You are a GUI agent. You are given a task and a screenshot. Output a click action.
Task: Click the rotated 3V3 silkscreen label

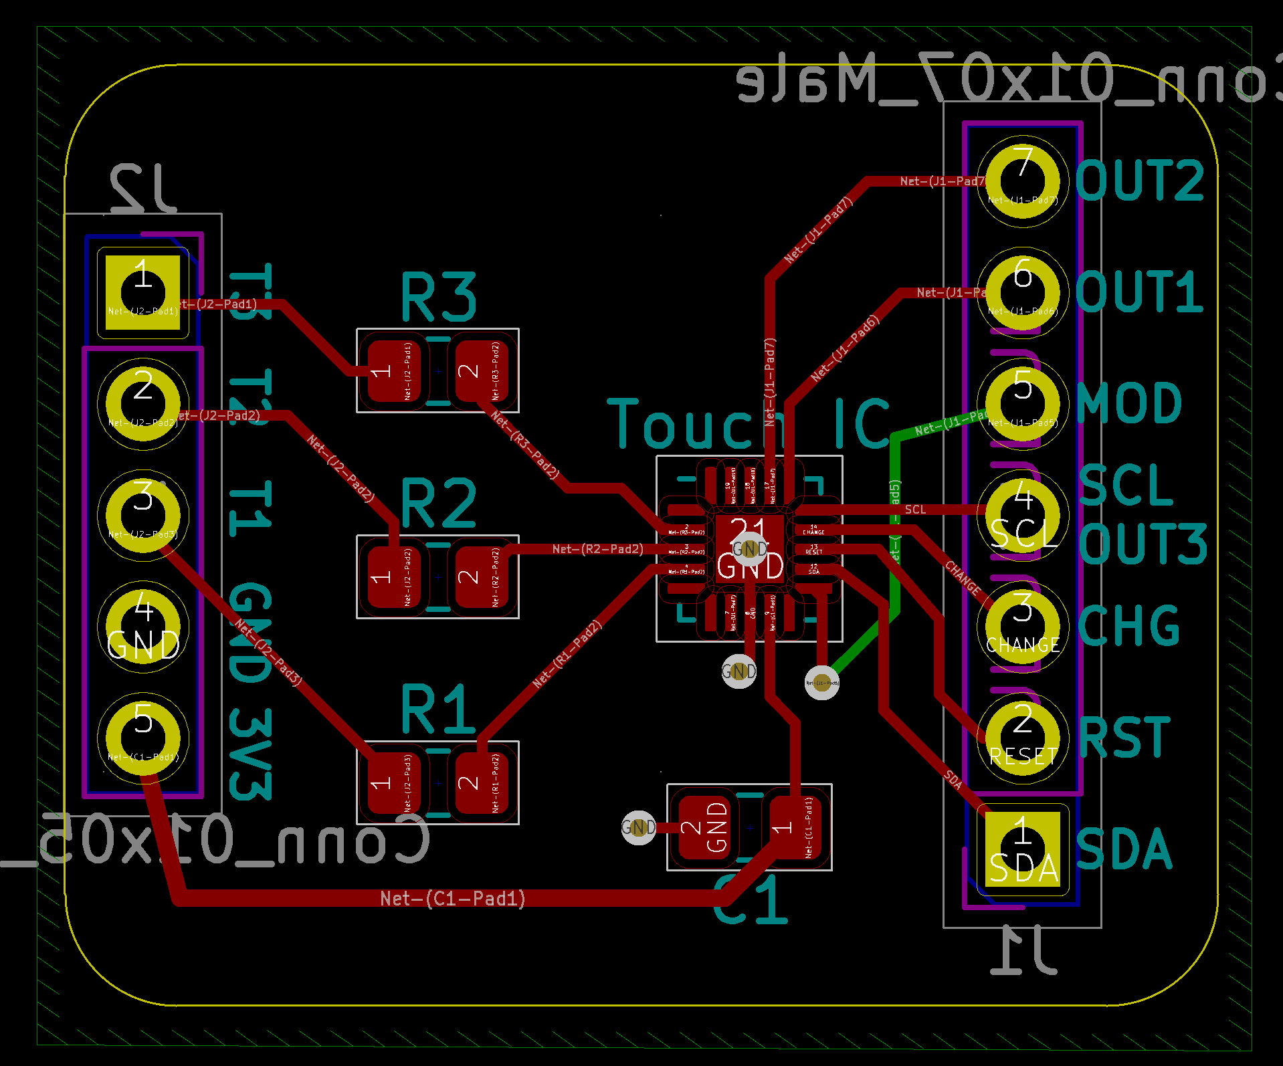(251, 755)
